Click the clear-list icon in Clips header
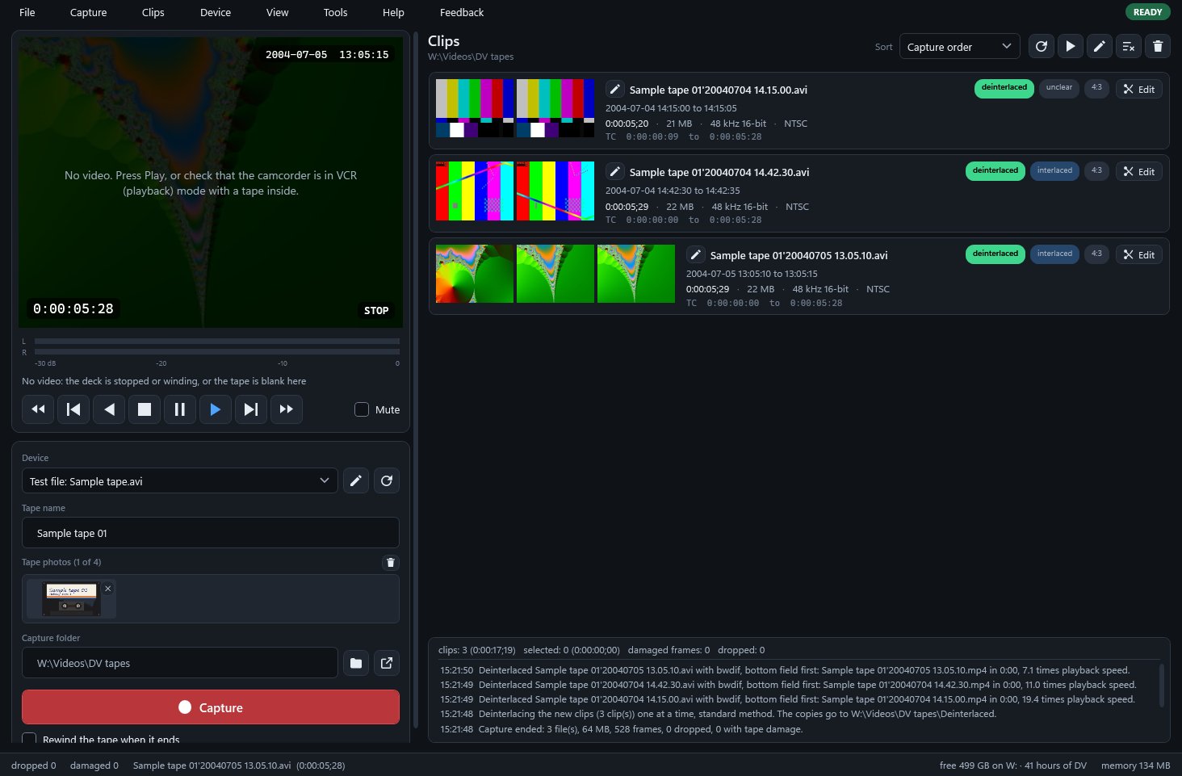Screen dimensions: 1182x776 (1129, 46)
